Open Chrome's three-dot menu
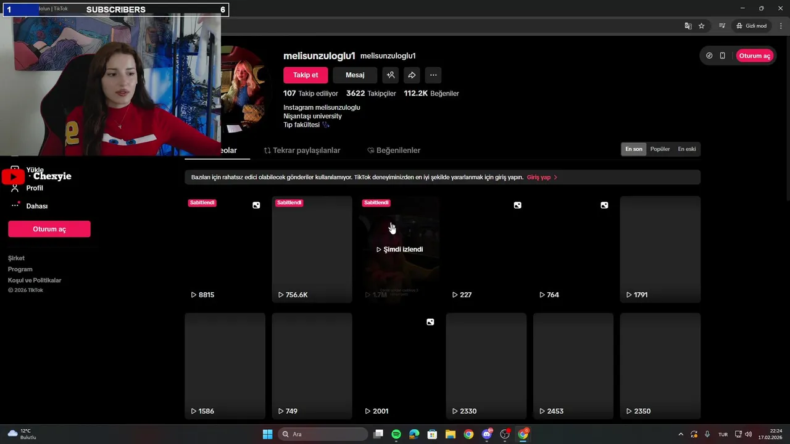This screenshot has height=444, width=790. pos(781,26)
